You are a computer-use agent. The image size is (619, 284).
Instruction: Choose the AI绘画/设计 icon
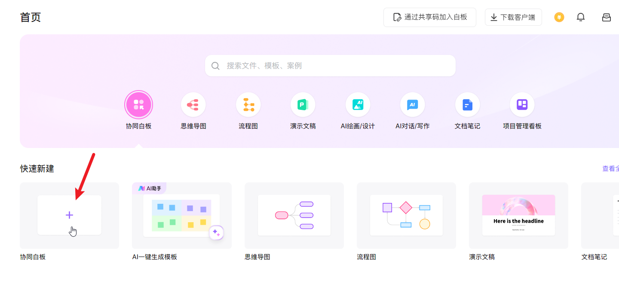point(358,105)
